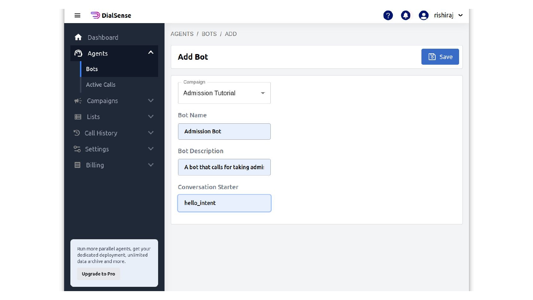The image size is (533, 300).
Task: Focus the Bot Name field
Action: coord(224,132)
